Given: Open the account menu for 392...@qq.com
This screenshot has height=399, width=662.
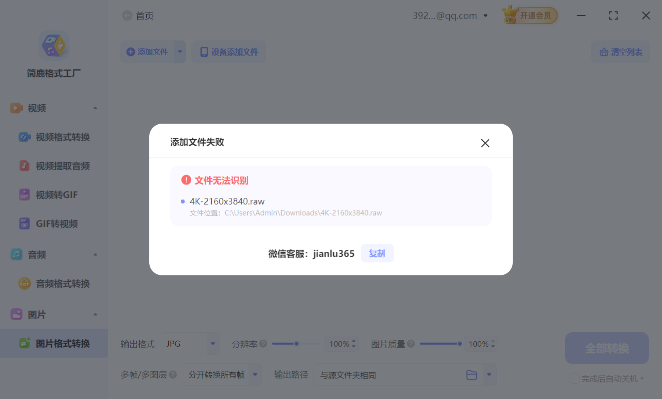Looking at the screenshot, I should pyautogui.click(x=484, y=15).
